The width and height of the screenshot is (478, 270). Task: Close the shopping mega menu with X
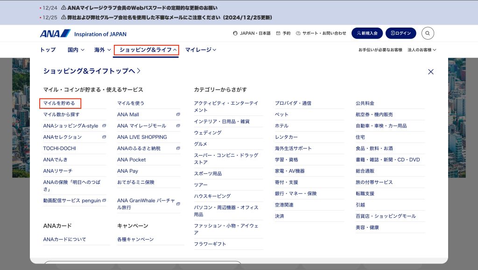point(430,71)
